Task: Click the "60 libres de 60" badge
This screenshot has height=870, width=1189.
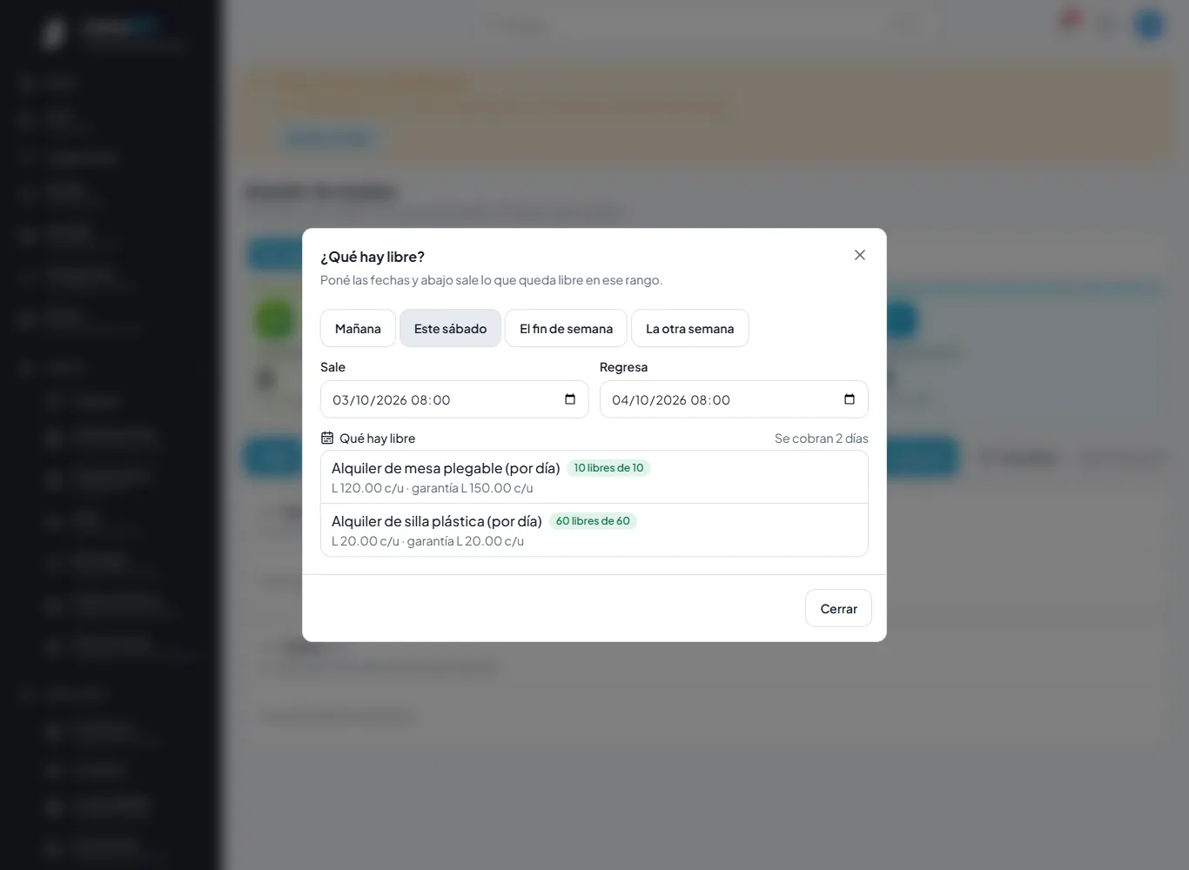Action: click(x=593, y=521)
